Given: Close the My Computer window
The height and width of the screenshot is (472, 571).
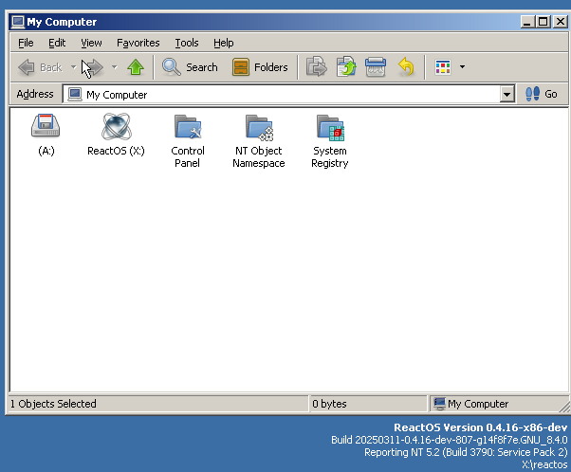Looking at the screenshot, I should (x=561, y=22).
